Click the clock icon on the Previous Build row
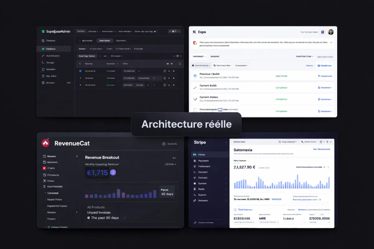The image size is (374, 249). click(x=195, y=76)
